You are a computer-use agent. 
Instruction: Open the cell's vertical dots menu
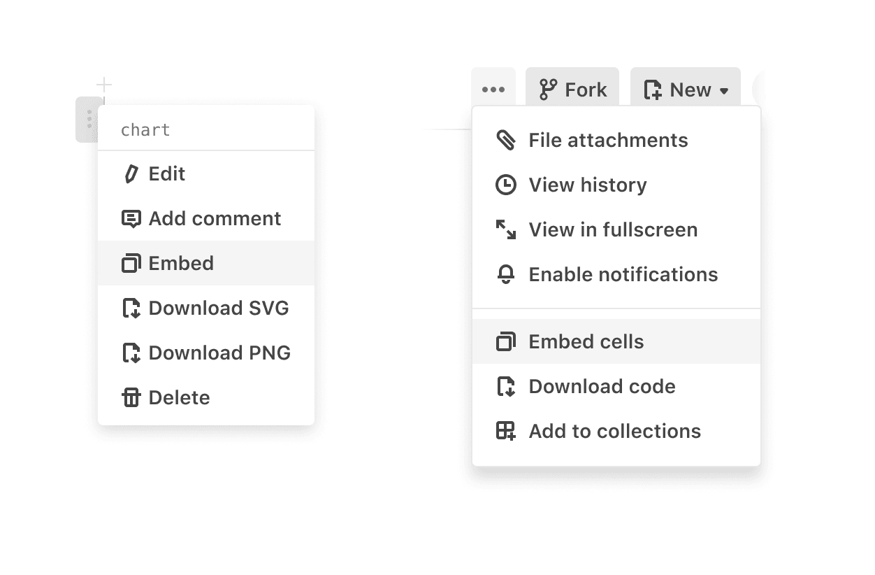coord(89,120)
